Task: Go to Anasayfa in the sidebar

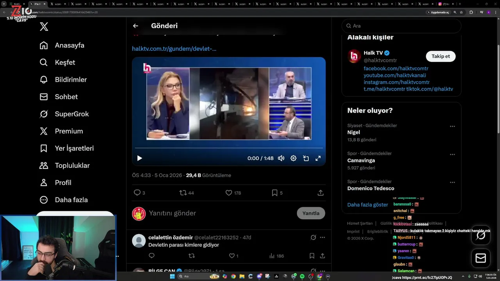Action: tap(62, 45)
